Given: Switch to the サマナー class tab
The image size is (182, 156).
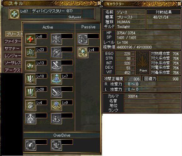Looking at the screenshot, I should 13,49.
